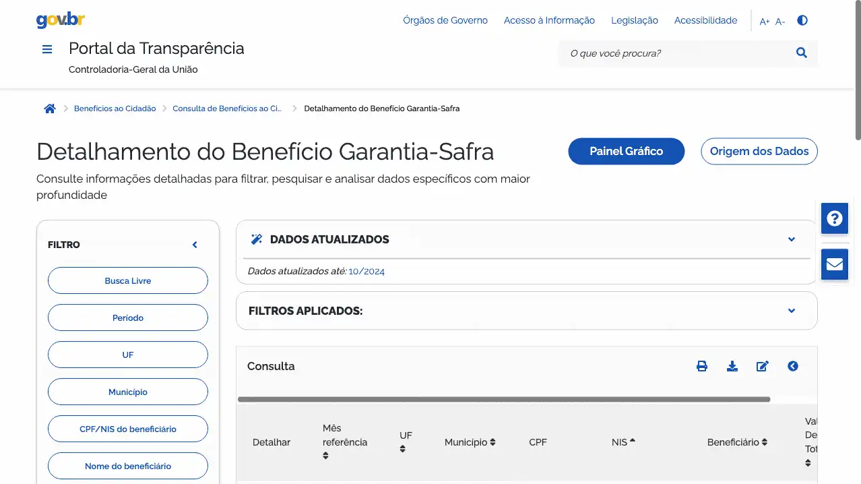Download the Consulta table data
This screenshot has height=484, width=861.
coord(732,366)
